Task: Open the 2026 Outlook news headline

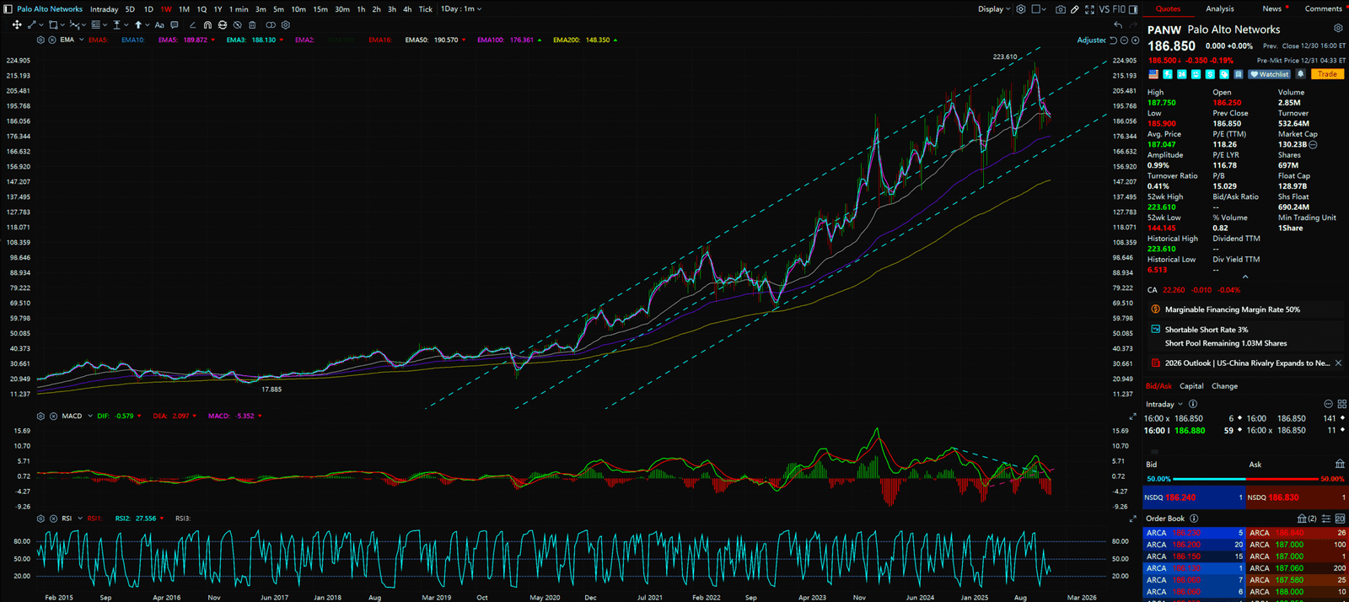Action: [x=1246, y=363]
